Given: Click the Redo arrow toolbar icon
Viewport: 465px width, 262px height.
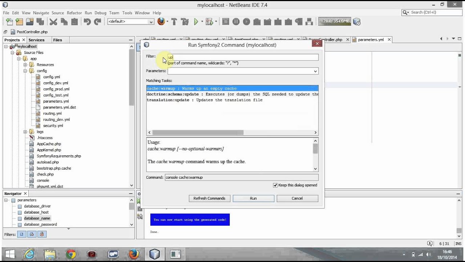Looking at the screenshot, I should pyautogui.click(x=98, y=22).
